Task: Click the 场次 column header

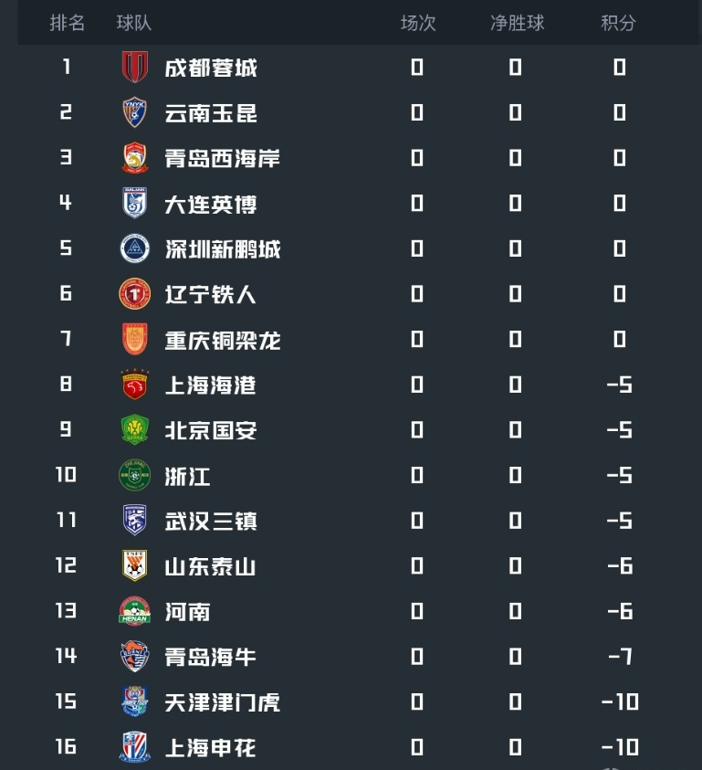Action: point(418,23)
